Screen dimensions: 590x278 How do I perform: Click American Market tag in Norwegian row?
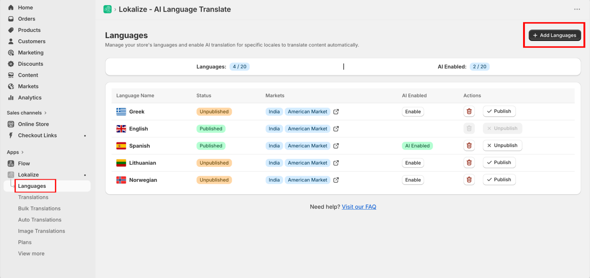pos(307,180)
